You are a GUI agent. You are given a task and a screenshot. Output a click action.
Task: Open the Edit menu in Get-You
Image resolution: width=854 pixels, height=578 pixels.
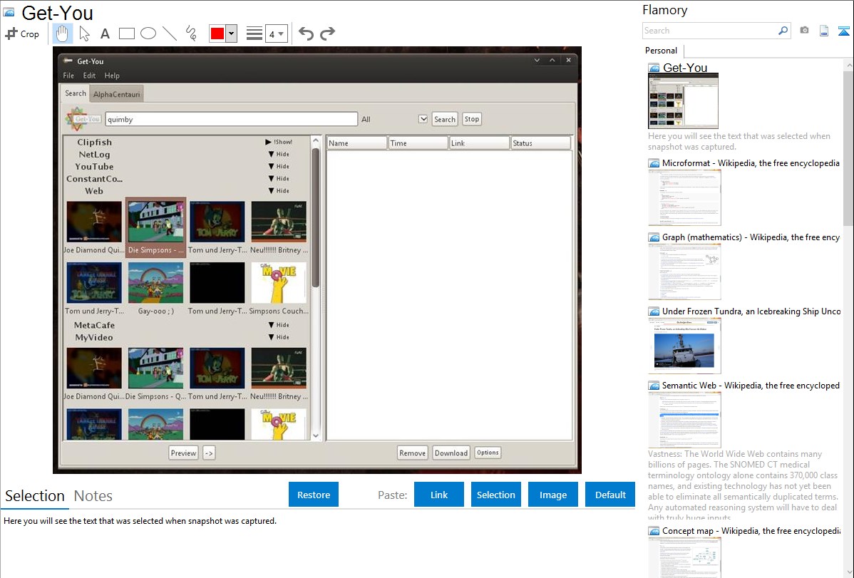[89, 76]
